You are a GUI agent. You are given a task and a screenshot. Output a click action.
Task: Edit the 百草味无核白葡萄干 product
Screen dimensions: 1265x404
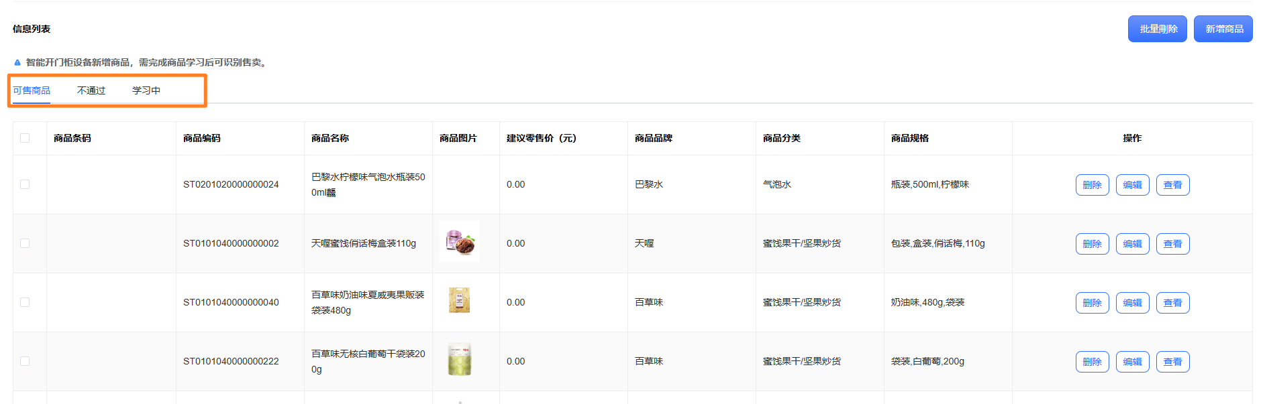click(1133, 362)
